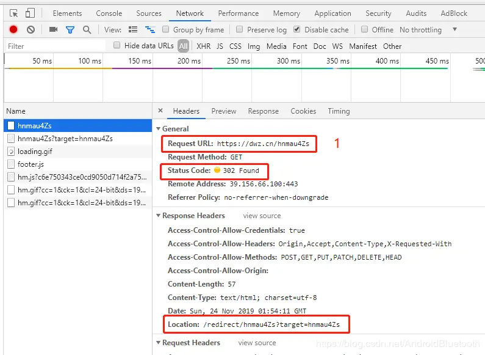Open the AdBlock tab
This screenshot has height=355, width=485.
coord(454,13)
